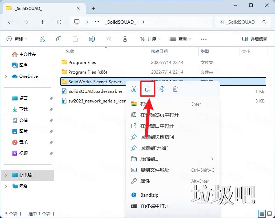The height and width of the screenshot is (218, 275).
Task: Click the Delete trash icon in context menu
Action: click(175, 89)
